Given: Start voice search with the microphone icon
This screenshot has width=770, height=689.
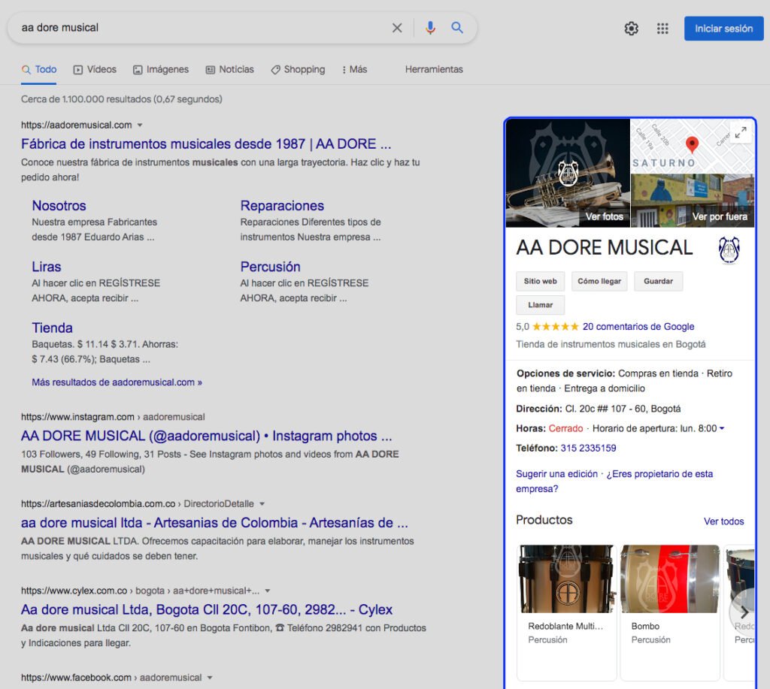Looking at the screenshot, I should (x=430, y=28).
